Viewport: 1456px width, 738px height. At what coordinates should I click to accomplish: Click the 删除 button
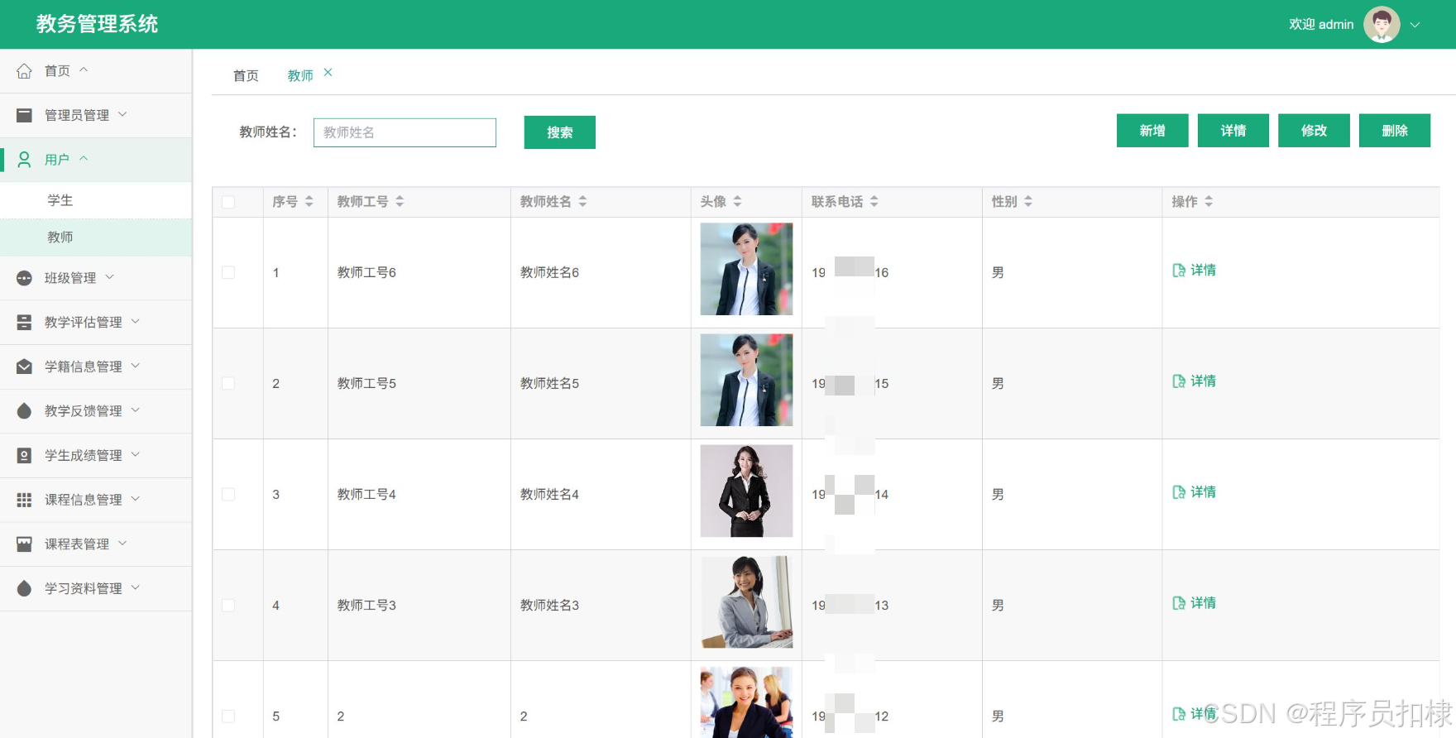click(x=1395, y=131)
